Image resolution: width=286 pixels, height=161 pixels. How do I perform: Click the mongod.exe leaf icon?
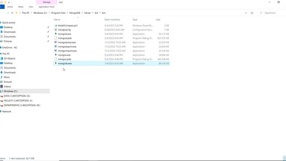(x=56, y=34)
